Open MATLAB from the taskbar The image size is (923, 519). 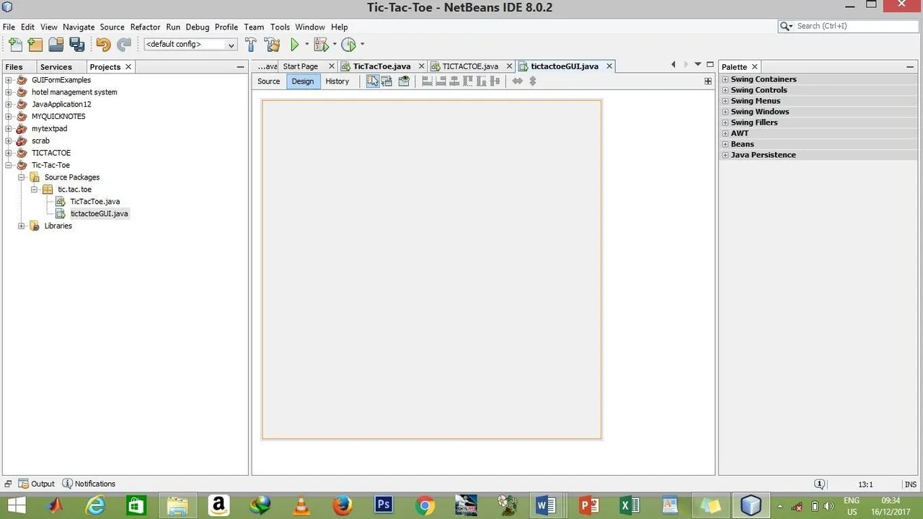55,505
